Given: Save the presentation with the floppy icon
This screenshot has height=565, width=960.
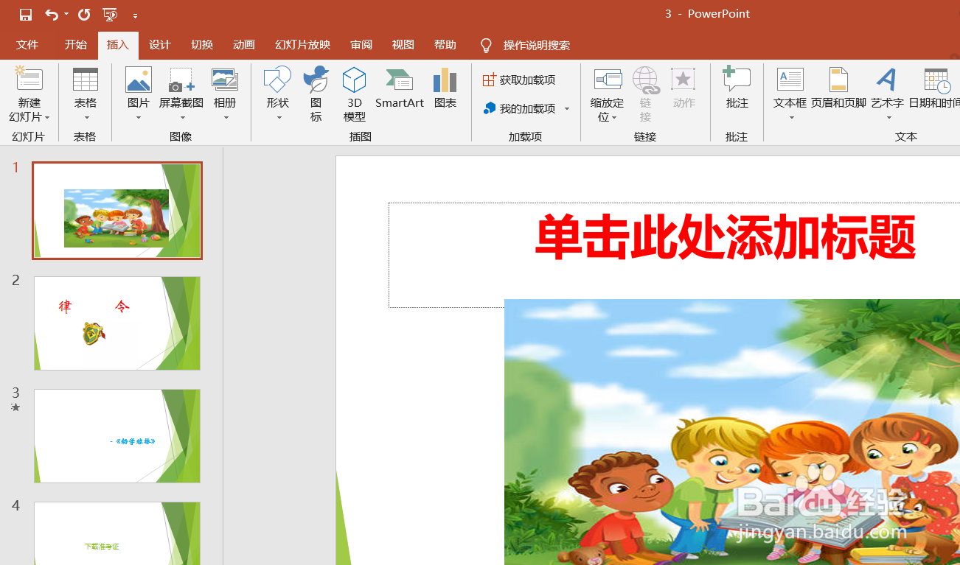Looking at the screenshot, I should pos(26,15).
